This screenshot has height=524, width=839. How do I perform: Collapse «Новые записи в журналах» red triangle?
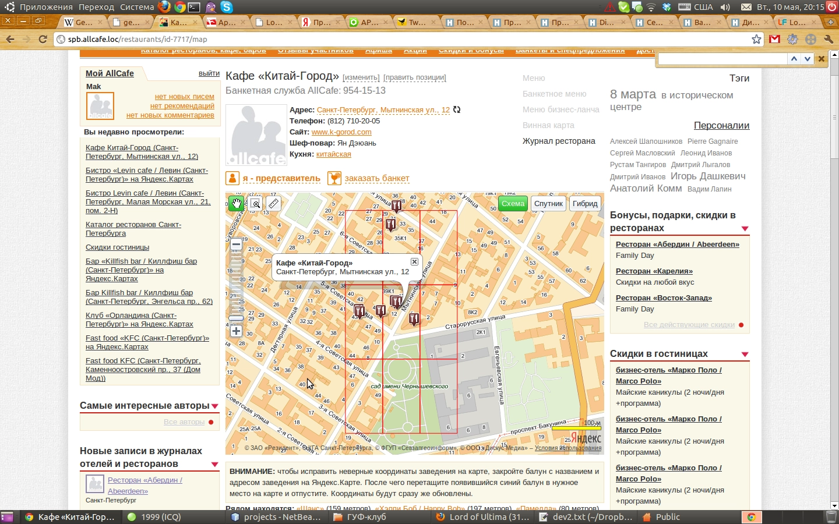coord(214,465)
